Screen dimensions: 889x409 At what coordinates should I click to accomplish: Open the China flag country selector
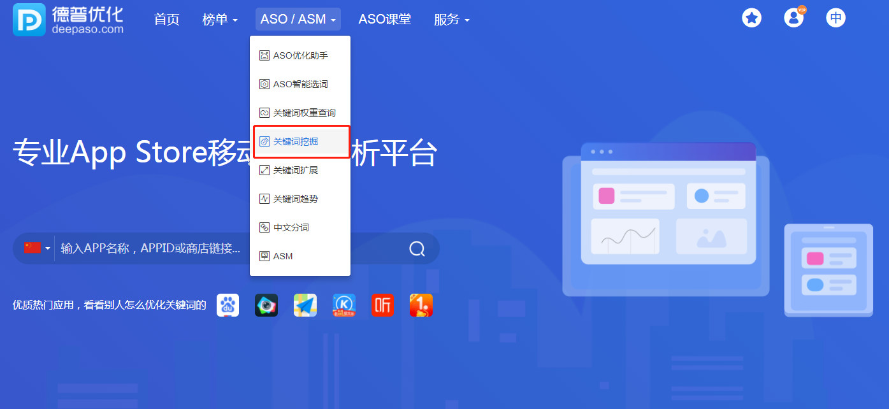(x=37, y=248)
